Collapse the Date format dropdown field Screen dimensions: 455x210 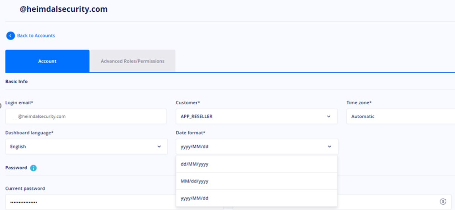257,147
